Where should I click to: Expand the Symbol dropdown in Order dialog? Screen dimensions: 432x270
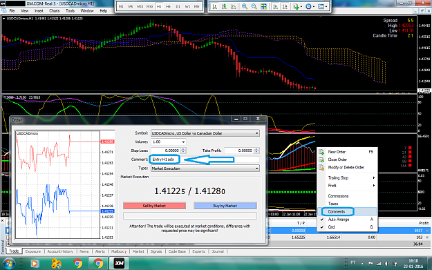(205, 133)
